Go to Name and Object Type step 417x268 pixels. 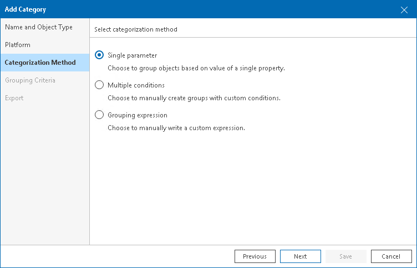(x=39, y=27)
